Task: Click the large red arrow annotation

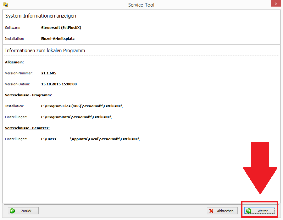Action: click(x=260, y=169)
